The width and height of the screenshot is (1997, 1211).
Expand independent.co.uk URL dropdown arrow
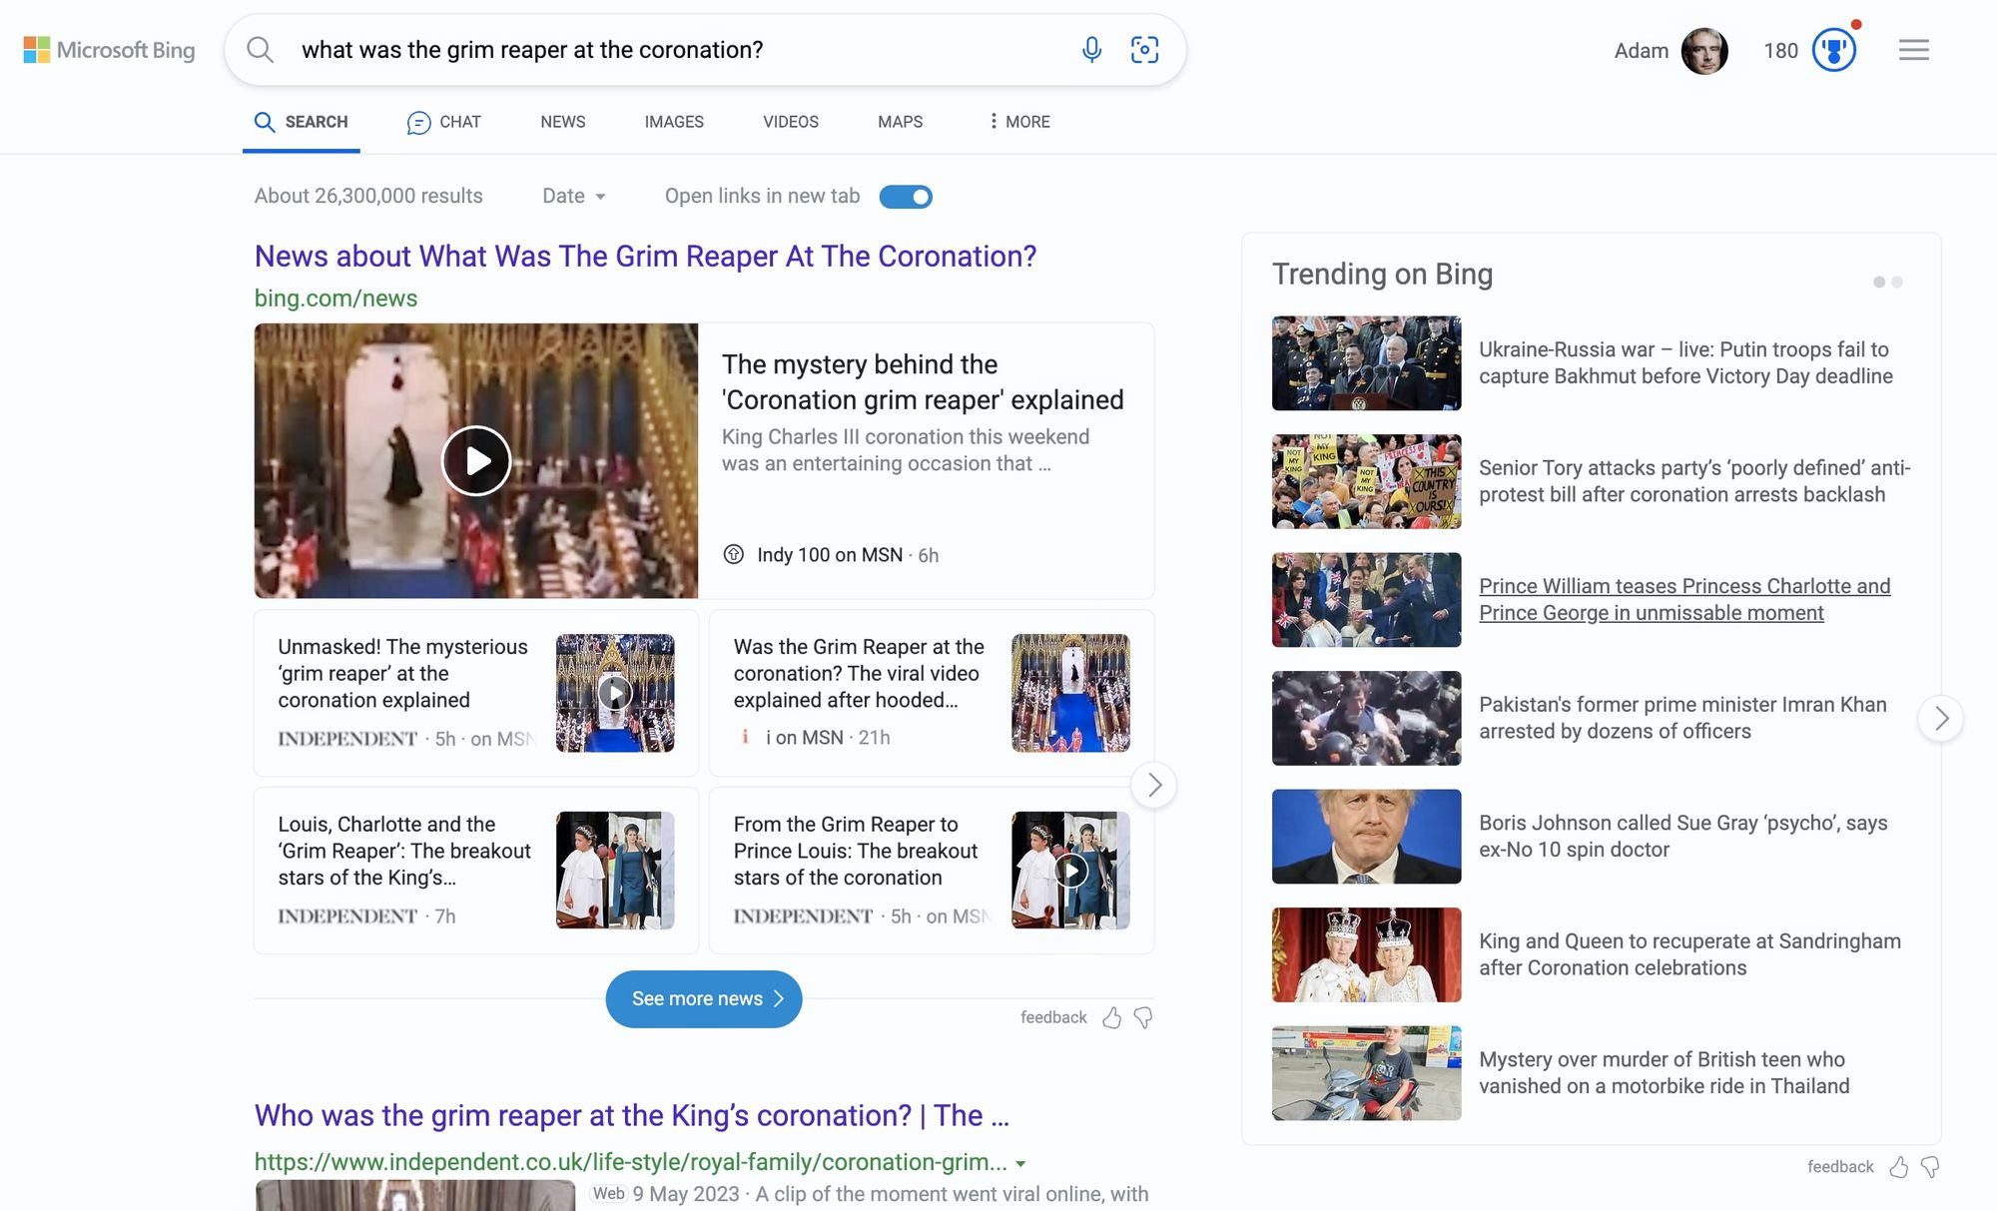(x=1020, y=1163)
